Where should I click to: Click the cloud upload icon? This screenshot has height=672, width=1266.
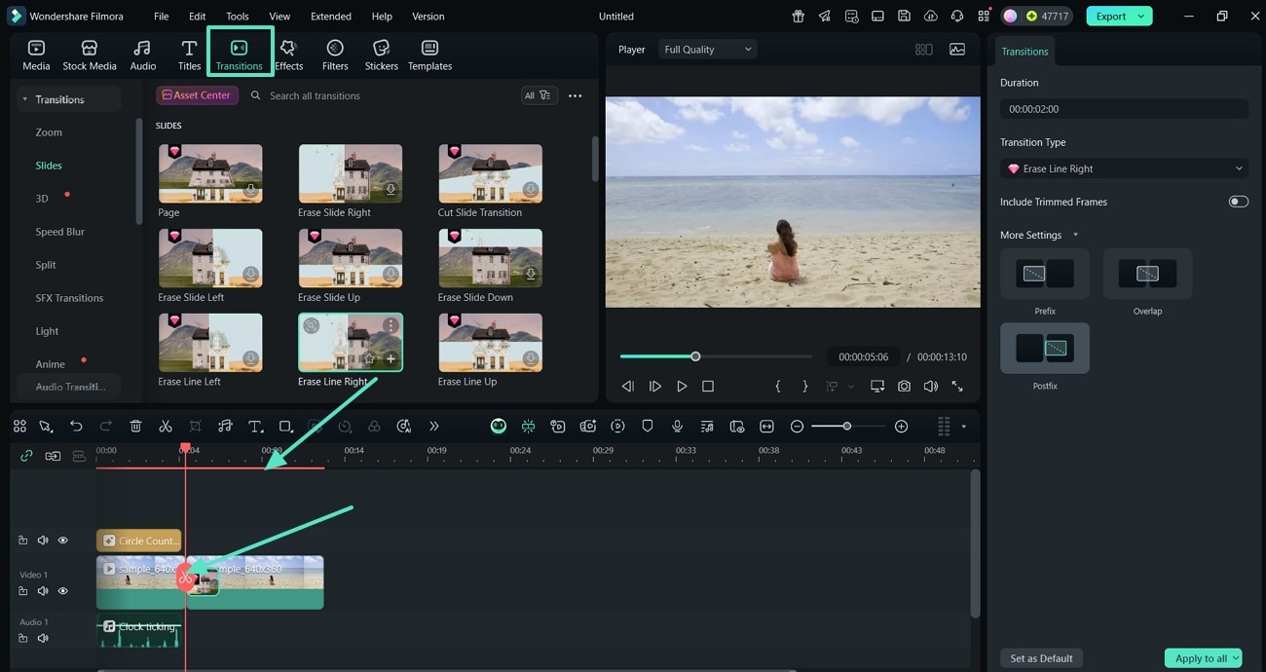(x=930, y=17)
